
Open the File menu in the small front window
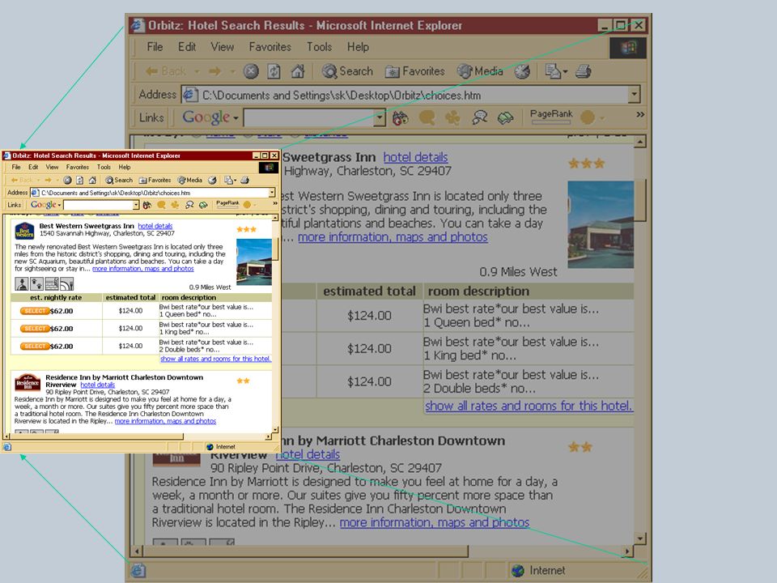(16, 167)
